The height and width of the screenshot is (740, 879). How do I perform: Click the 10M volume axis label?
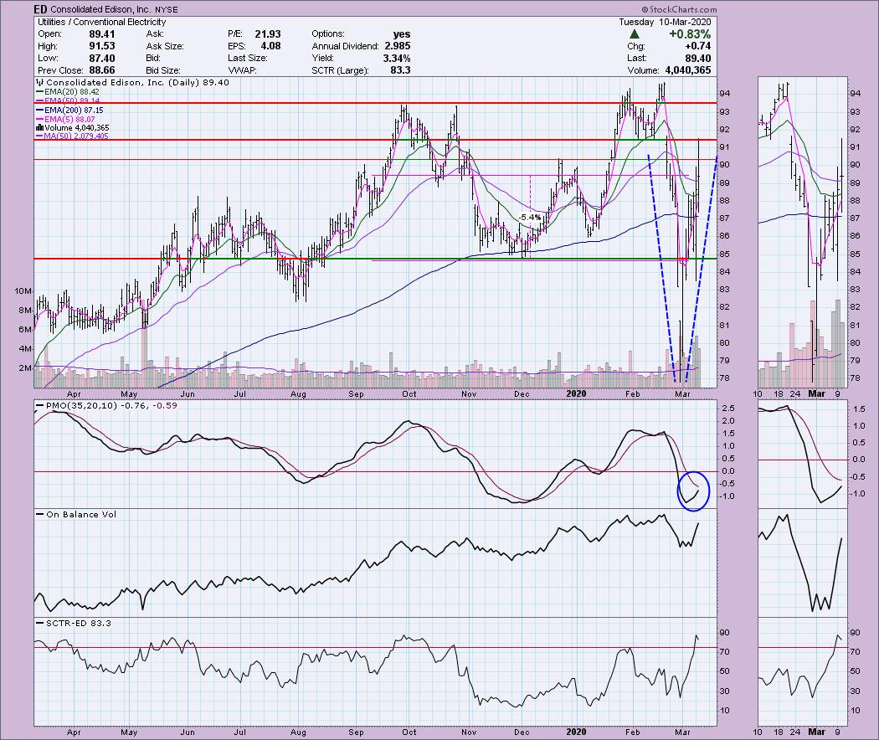pyautogui.click(x=23, y=291)
